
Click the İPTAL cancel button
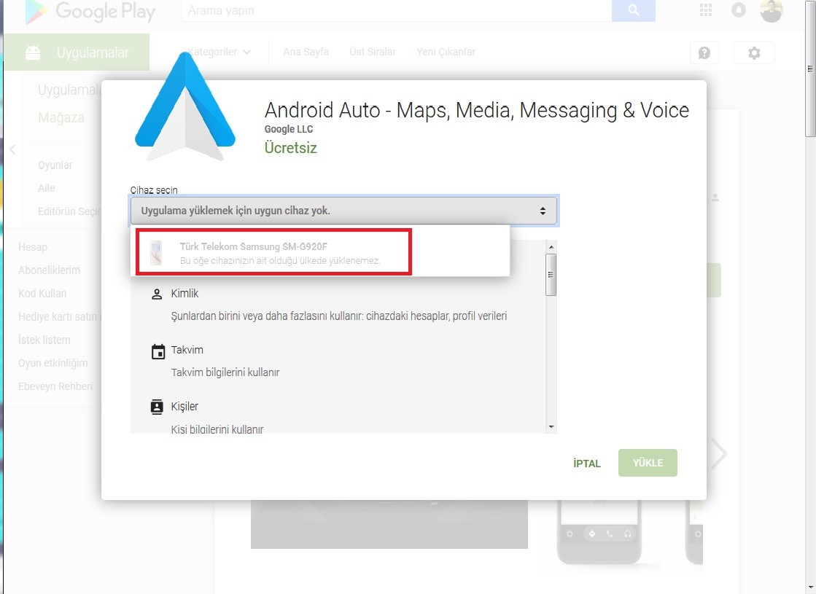point(586,464)
